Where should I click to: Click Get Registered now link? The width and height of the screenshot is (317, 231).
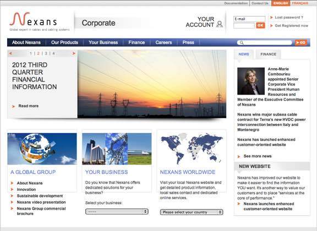pos(291,26)
